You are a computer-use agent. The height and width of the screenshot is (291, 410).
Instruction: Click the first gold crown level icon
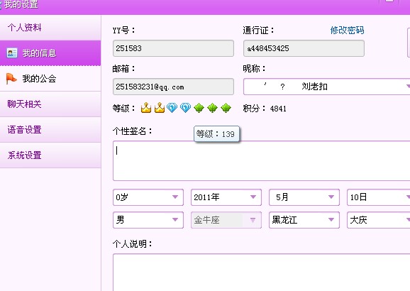coord(146,108)
